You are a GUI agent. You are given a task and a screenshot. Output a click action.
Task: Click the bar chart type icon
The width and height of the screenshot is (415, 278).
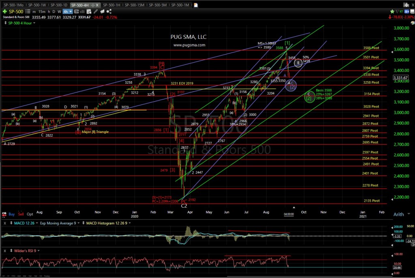point(82,11)
